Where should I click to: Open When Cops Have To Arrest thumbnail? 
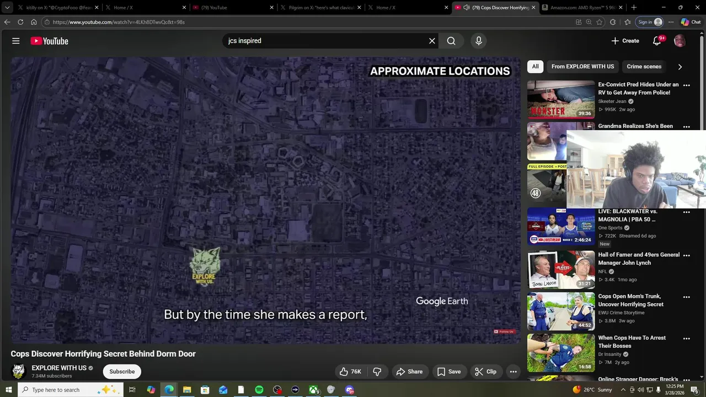click(x=561, y=352)
